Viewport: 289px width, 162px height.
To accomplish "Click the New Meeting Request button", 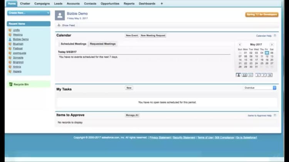I will click(153, 35).
